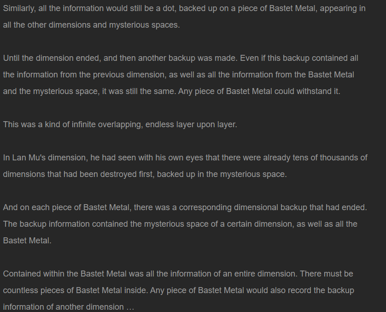Click the phrase 'corresponding dimensional backup that had ended'

click(272, 207)
